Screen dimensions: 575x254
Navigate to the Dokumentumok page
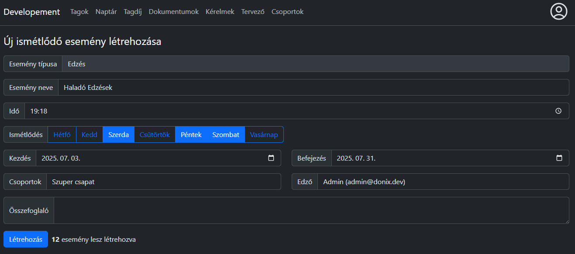pos(174,12)
